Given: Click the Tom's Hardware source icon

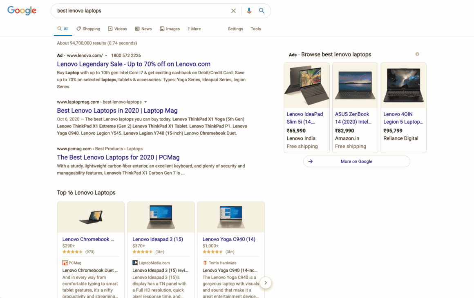Looking at the screenshot, I should (205, 263).
